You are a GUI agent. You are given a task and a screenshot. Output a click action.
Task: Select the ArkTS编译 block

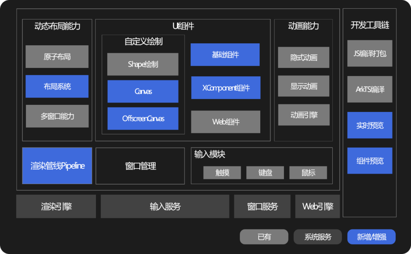point(370,89)
